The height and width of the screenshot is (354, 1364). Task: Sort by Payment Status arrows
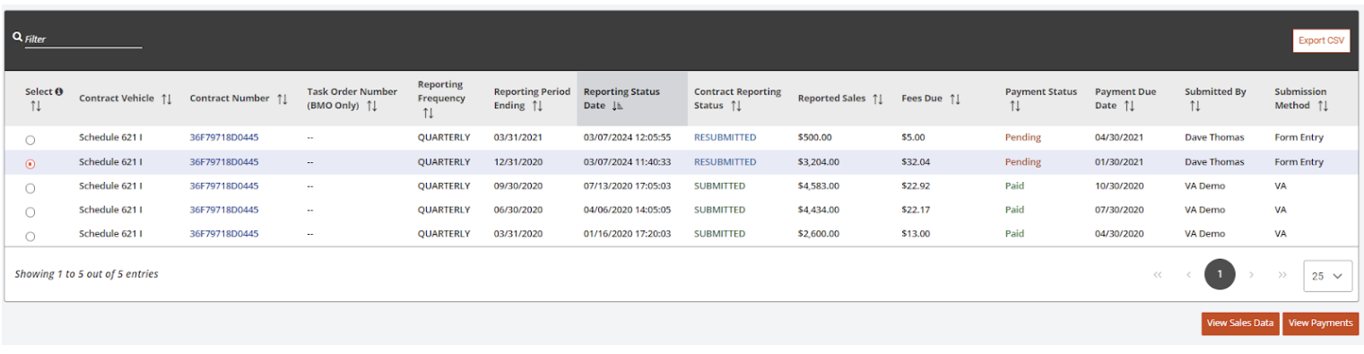[1015, 106]
